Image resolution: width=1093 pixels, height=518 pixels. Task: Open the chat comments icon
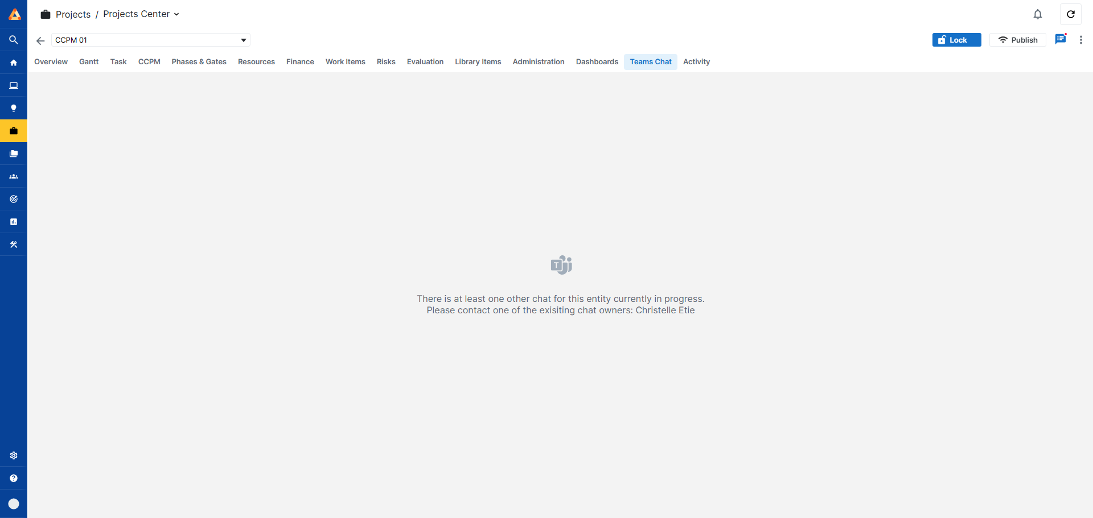[1060, 39]
